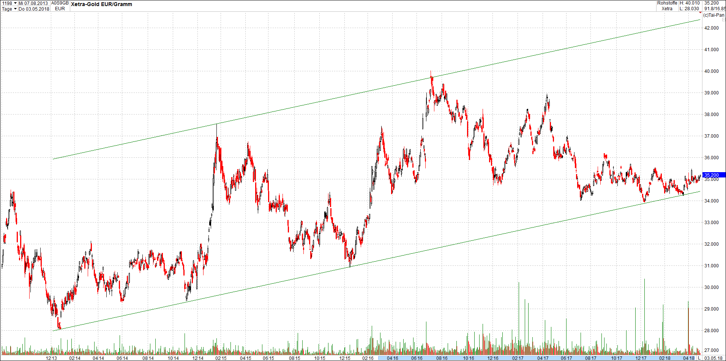Viewport: 726px width, 361px height.
Task: Select the L: 28.030 low value display
Action: point(689,8)
